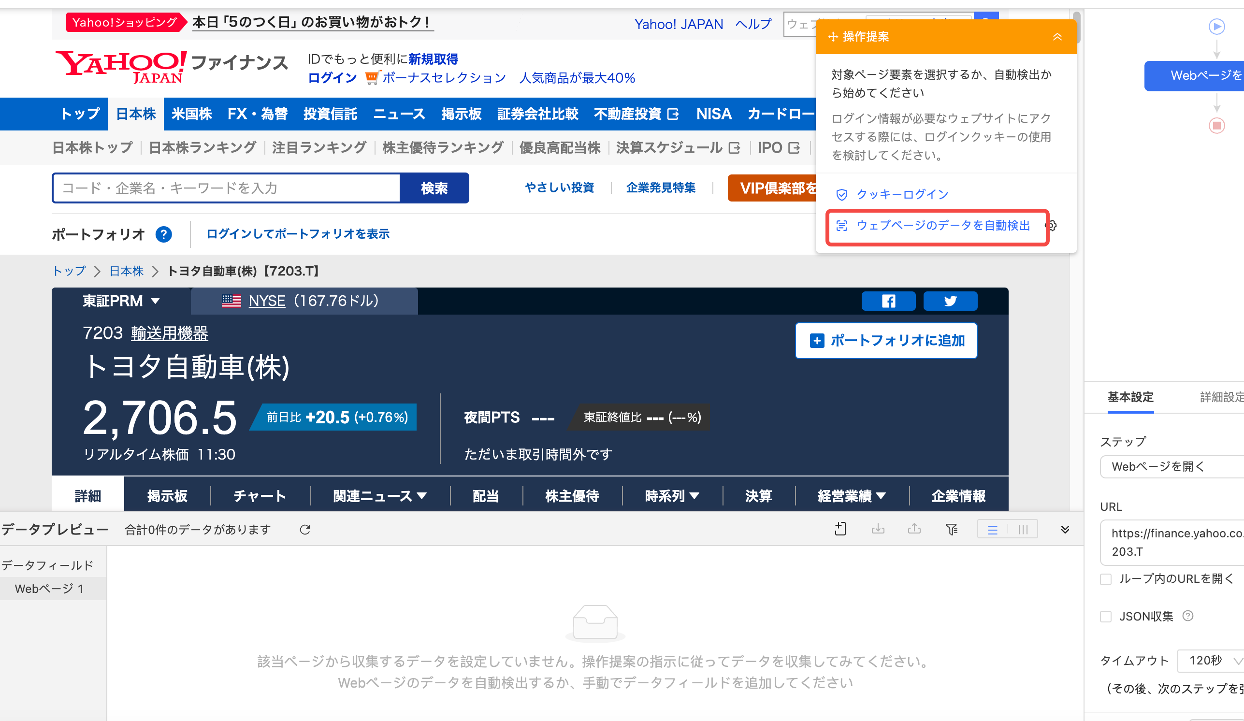Expand the 経営業績 dropdown tab
Image resolution: width=1244 pixels, height=721 pixels.
pos(852,495)
